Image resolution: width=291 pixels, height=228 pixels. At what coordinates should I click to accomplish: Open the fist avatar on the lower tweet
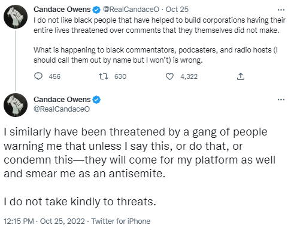(x=16, y=105)
